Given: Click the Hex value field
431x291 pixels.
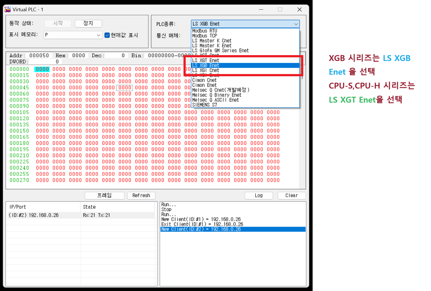Looking at the screenshot, I should tap(79, 55).
